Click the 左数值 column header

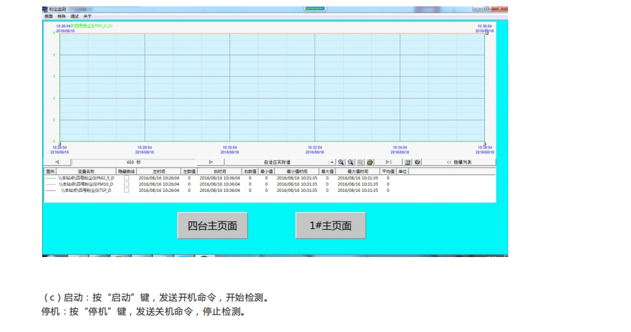pos(189,172)
